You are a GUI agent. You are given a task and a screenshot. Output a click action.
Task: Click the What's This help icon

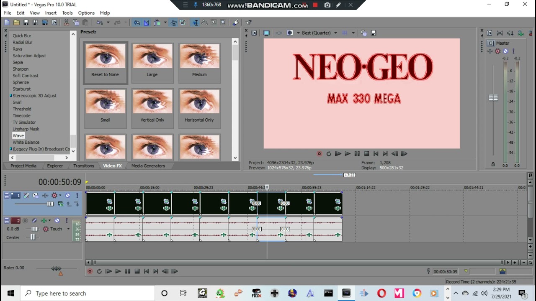[x=248, y=23]
